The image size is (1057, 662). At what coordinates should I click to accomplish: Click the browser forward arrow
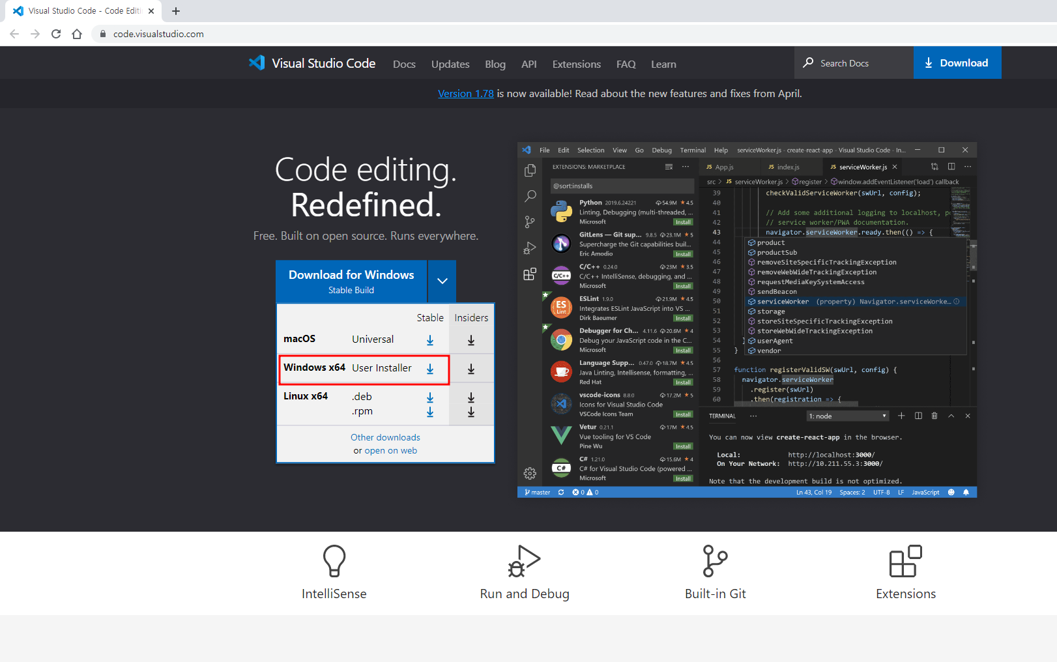tap(35, 34)
